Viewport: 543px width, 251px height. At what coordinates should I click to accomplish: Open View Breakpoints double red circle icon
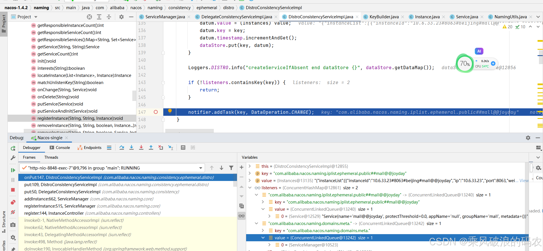pyautogui.click(x=13, y=202)
